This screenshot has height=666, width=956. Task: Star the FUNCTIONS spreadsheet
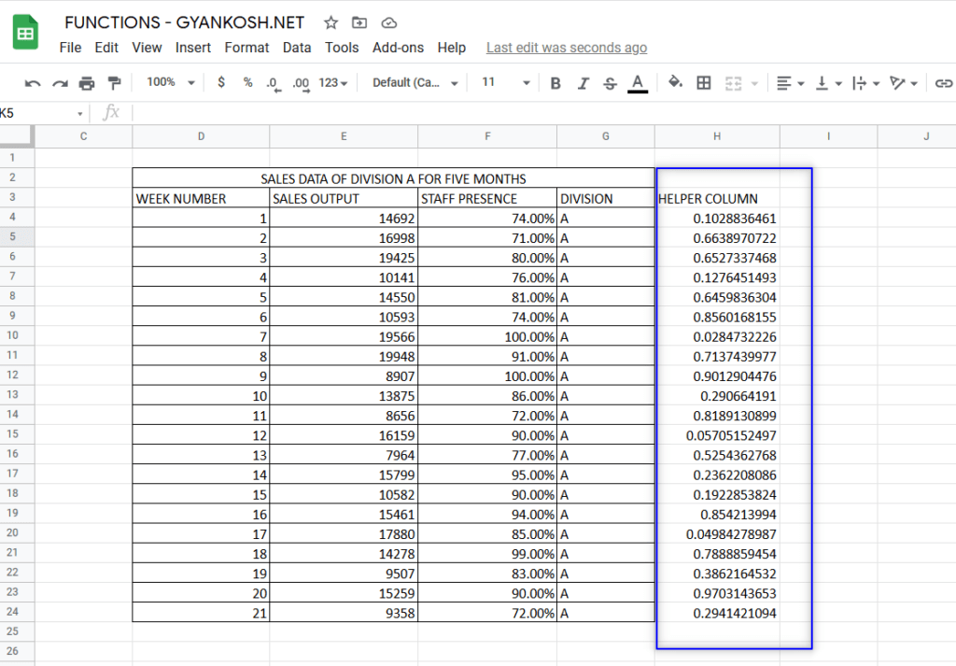click(329, 22)
